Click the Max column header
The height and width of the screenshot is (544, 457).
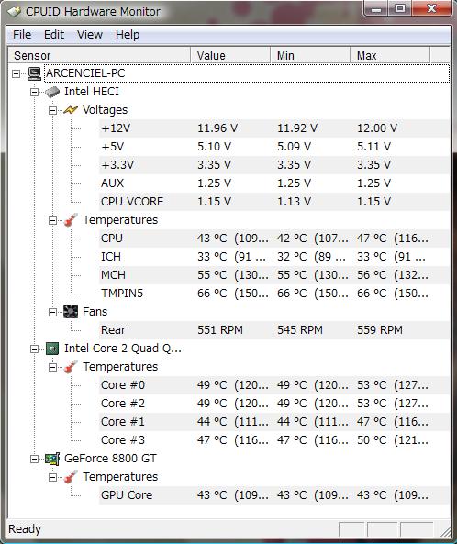[390, 56]
